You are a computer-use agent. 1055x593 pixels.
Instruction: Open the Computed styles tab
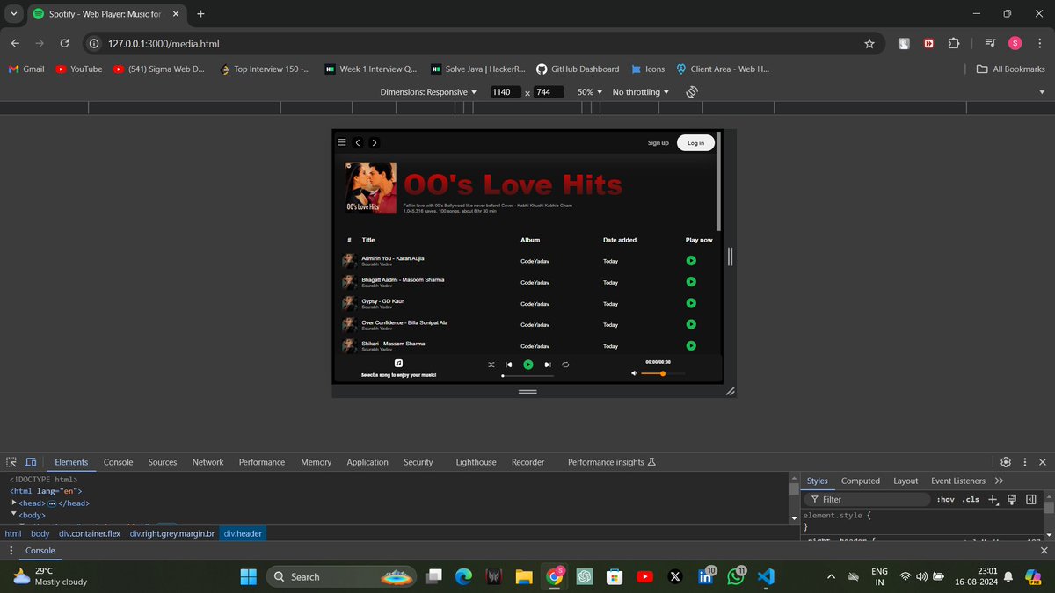(x=861, y=481)
